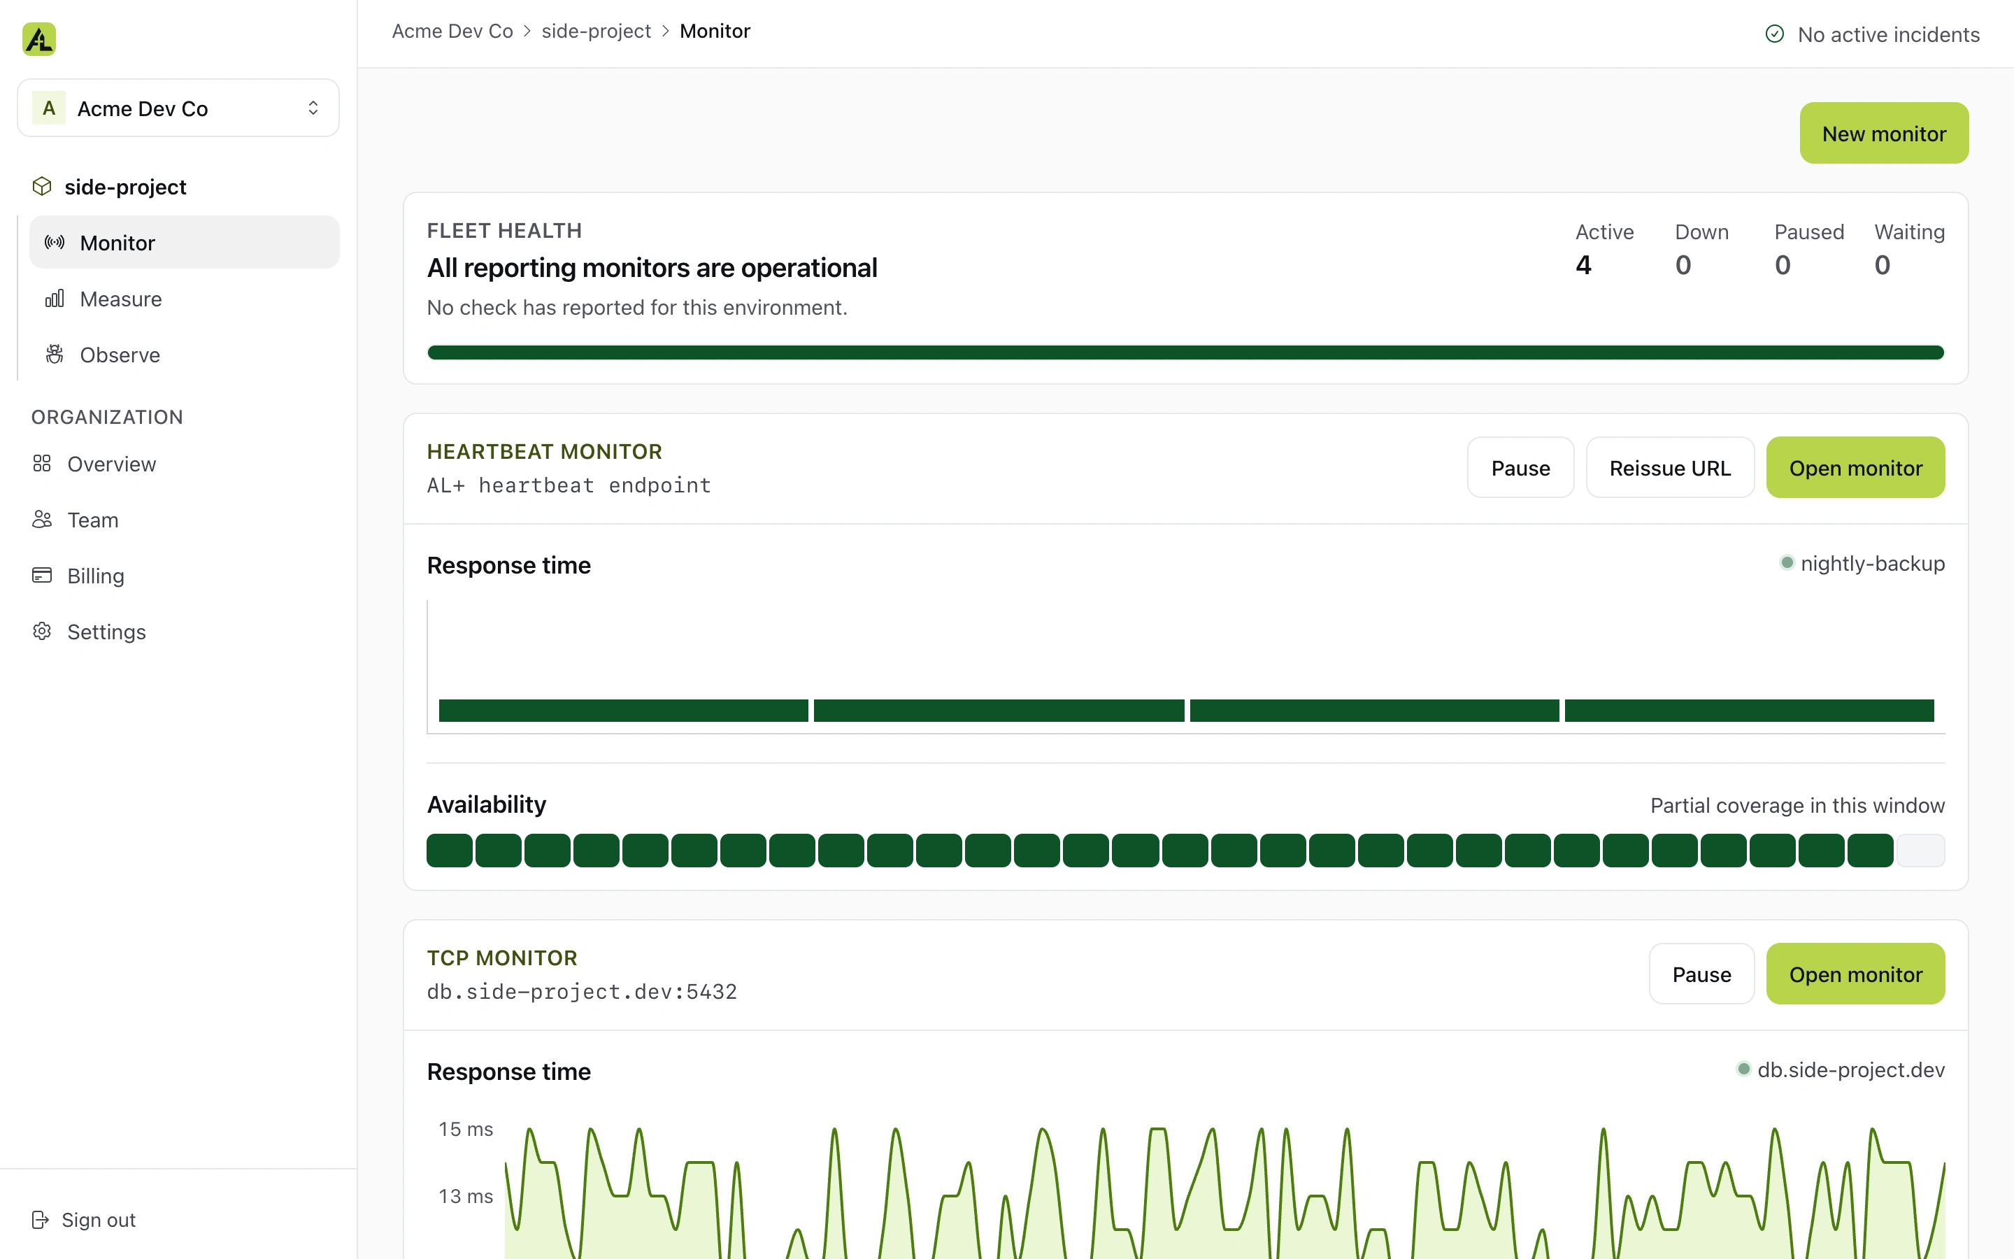Click the db.side-project.dev legend entry
The image size is (2014, 1259).
(1840, 1070)
